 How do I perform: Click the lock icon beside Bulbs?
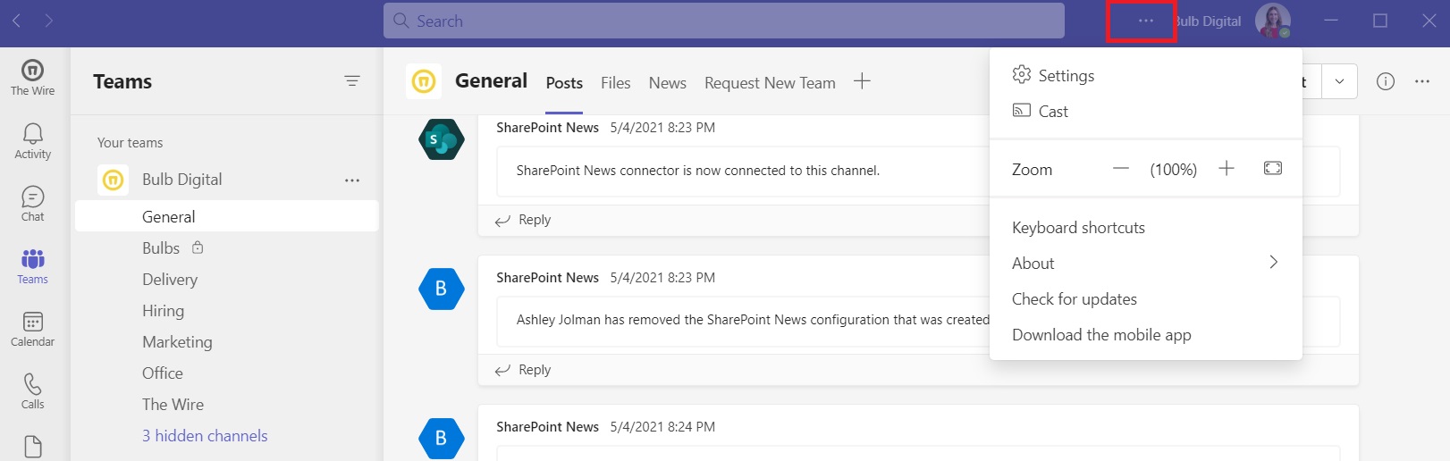tap(198, 247)
